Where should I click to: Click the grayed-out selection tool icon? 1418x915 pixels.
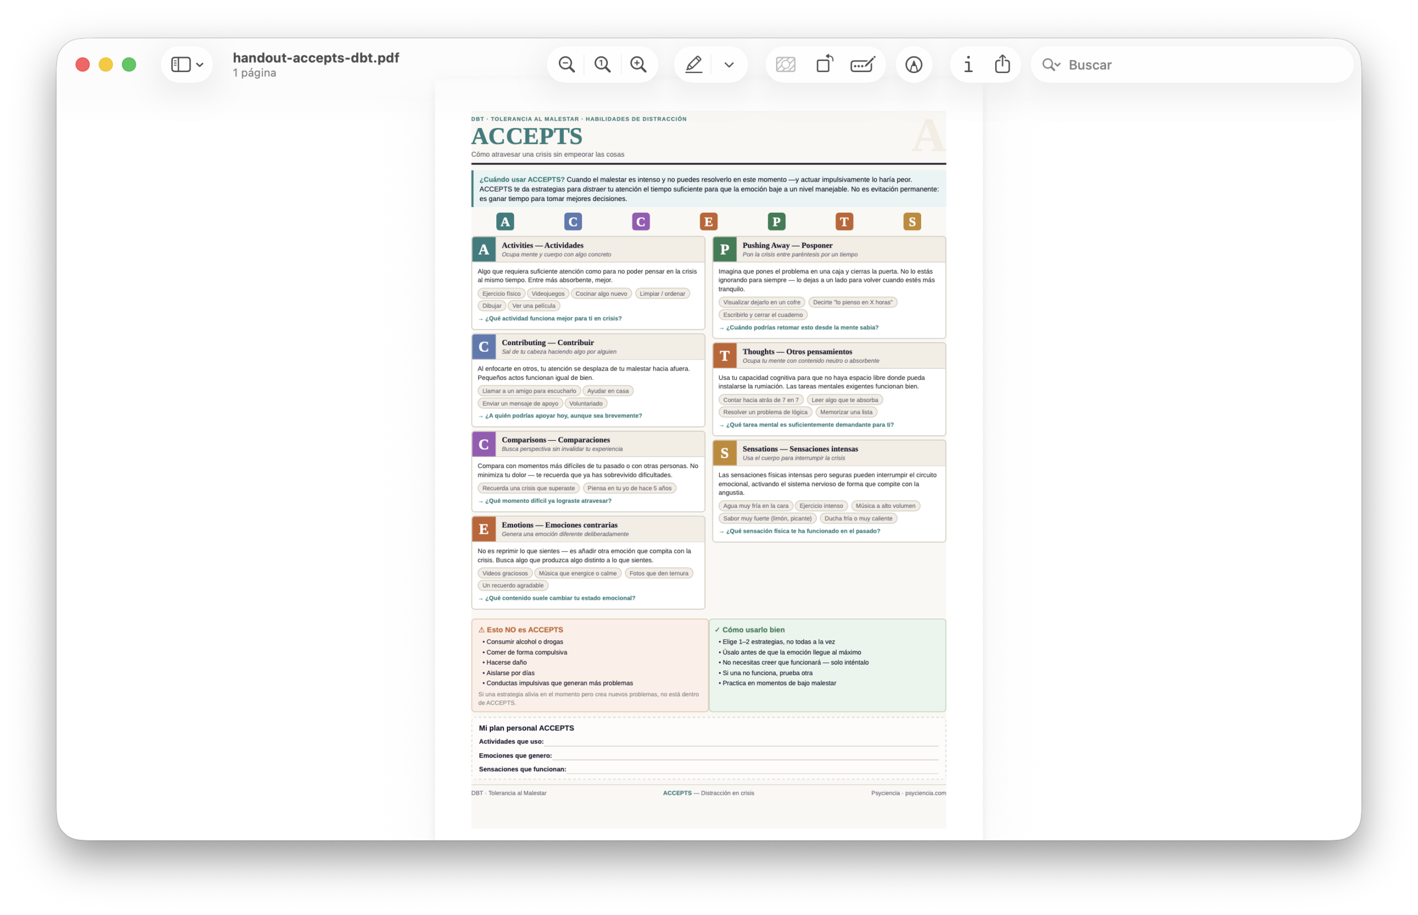pyautogui.click(x=785, y=64)
